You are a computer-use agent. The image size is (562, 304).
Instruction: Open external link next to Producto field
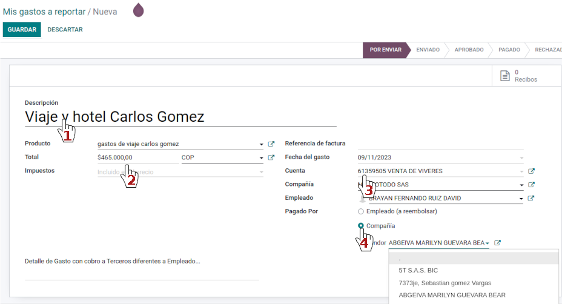point(271,144)
